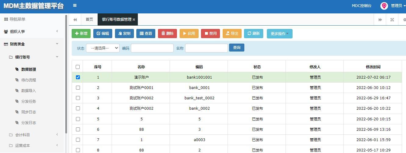
Task: Click the tab scroll-right double arrow
Action: point(380,20)
